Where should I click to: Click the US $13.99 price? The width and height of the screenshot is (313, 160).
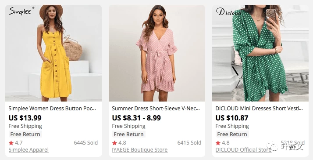[25, 118]
